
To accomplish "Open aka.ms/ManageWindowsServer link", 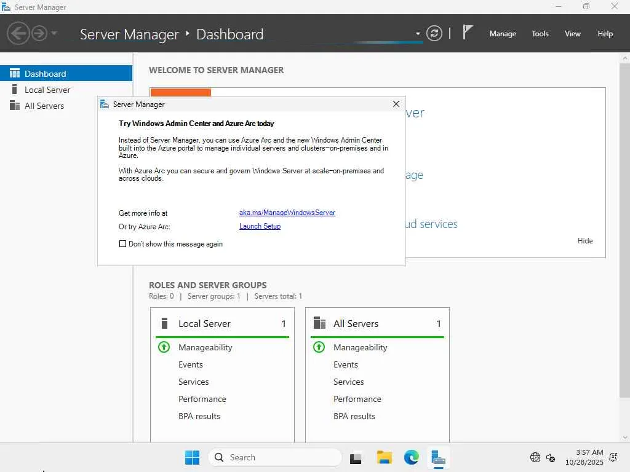I will [x=287, y=213].
